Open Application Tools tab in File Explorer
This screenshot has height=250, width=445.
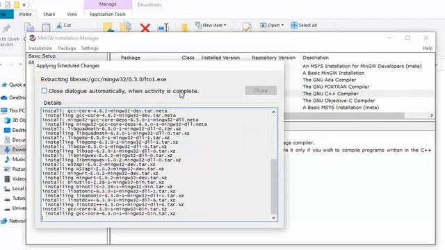[108, 14]
